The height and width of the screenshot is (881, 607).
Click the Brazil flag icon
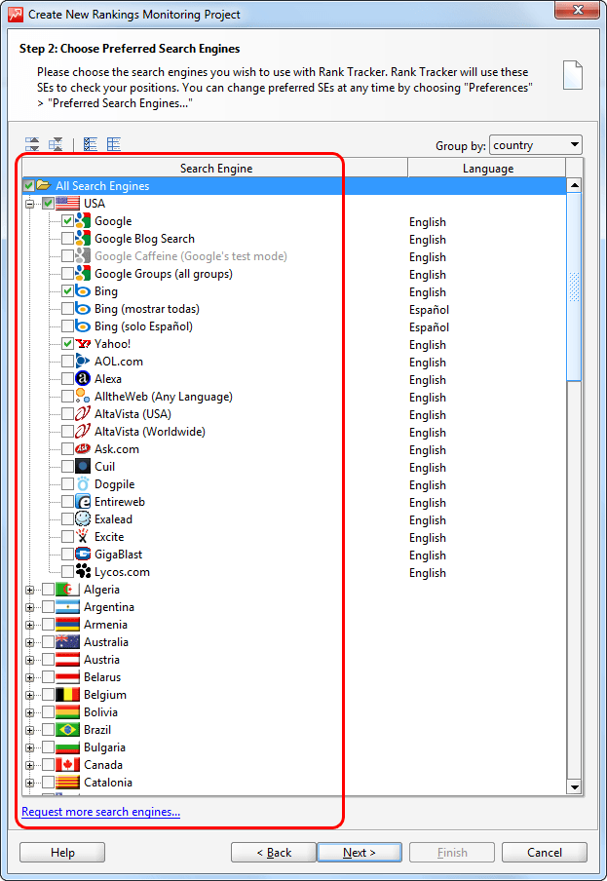67,729
